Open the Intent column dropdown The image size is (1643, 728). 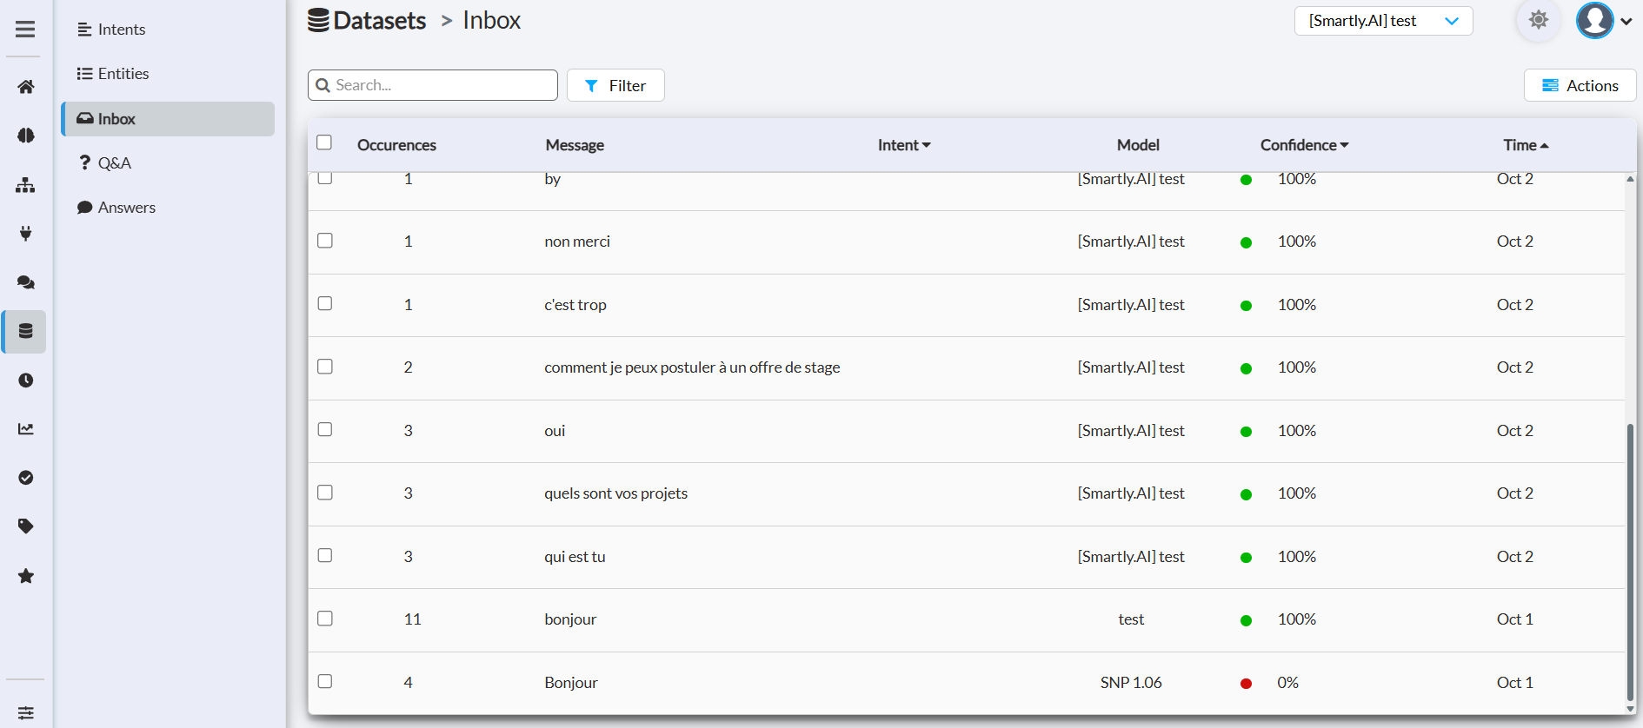pos(904,145)
